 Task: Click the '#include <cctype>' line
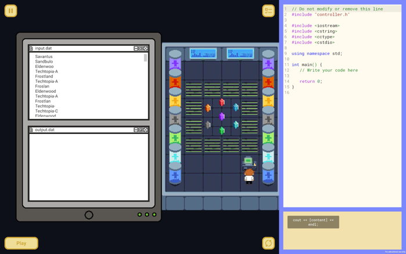pyautogui.click(x=313, y=37)
